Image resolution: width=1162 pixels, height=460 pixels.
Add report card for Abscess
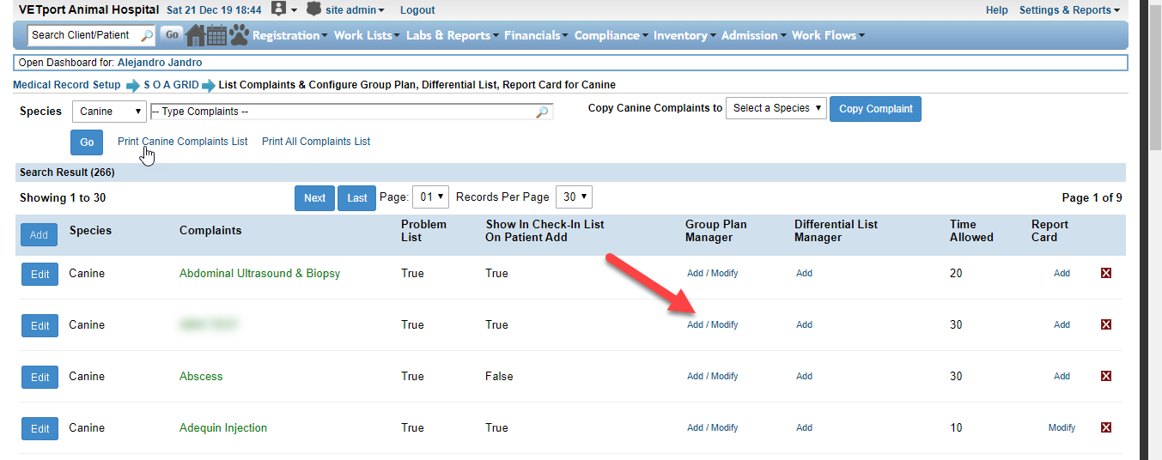coord(1062,376)
